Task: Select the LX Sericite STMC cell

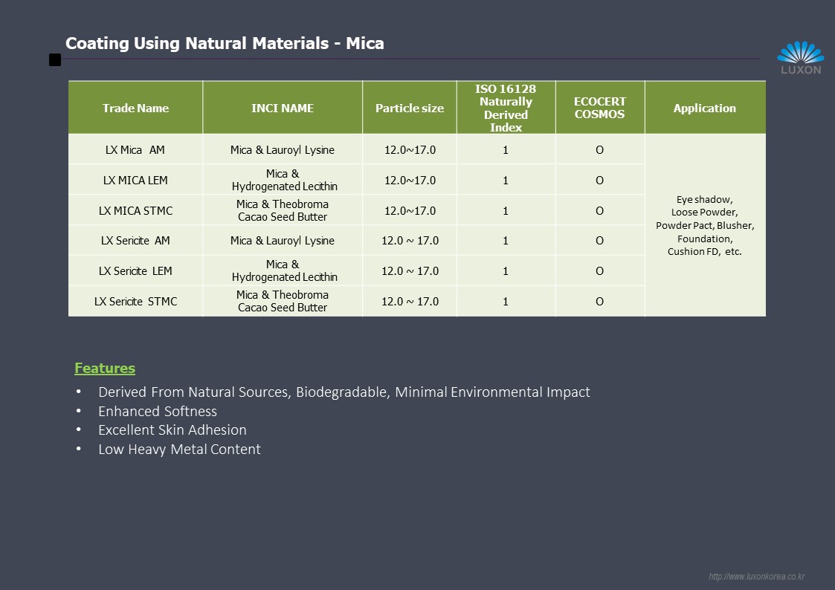Action: coord(135,302)
